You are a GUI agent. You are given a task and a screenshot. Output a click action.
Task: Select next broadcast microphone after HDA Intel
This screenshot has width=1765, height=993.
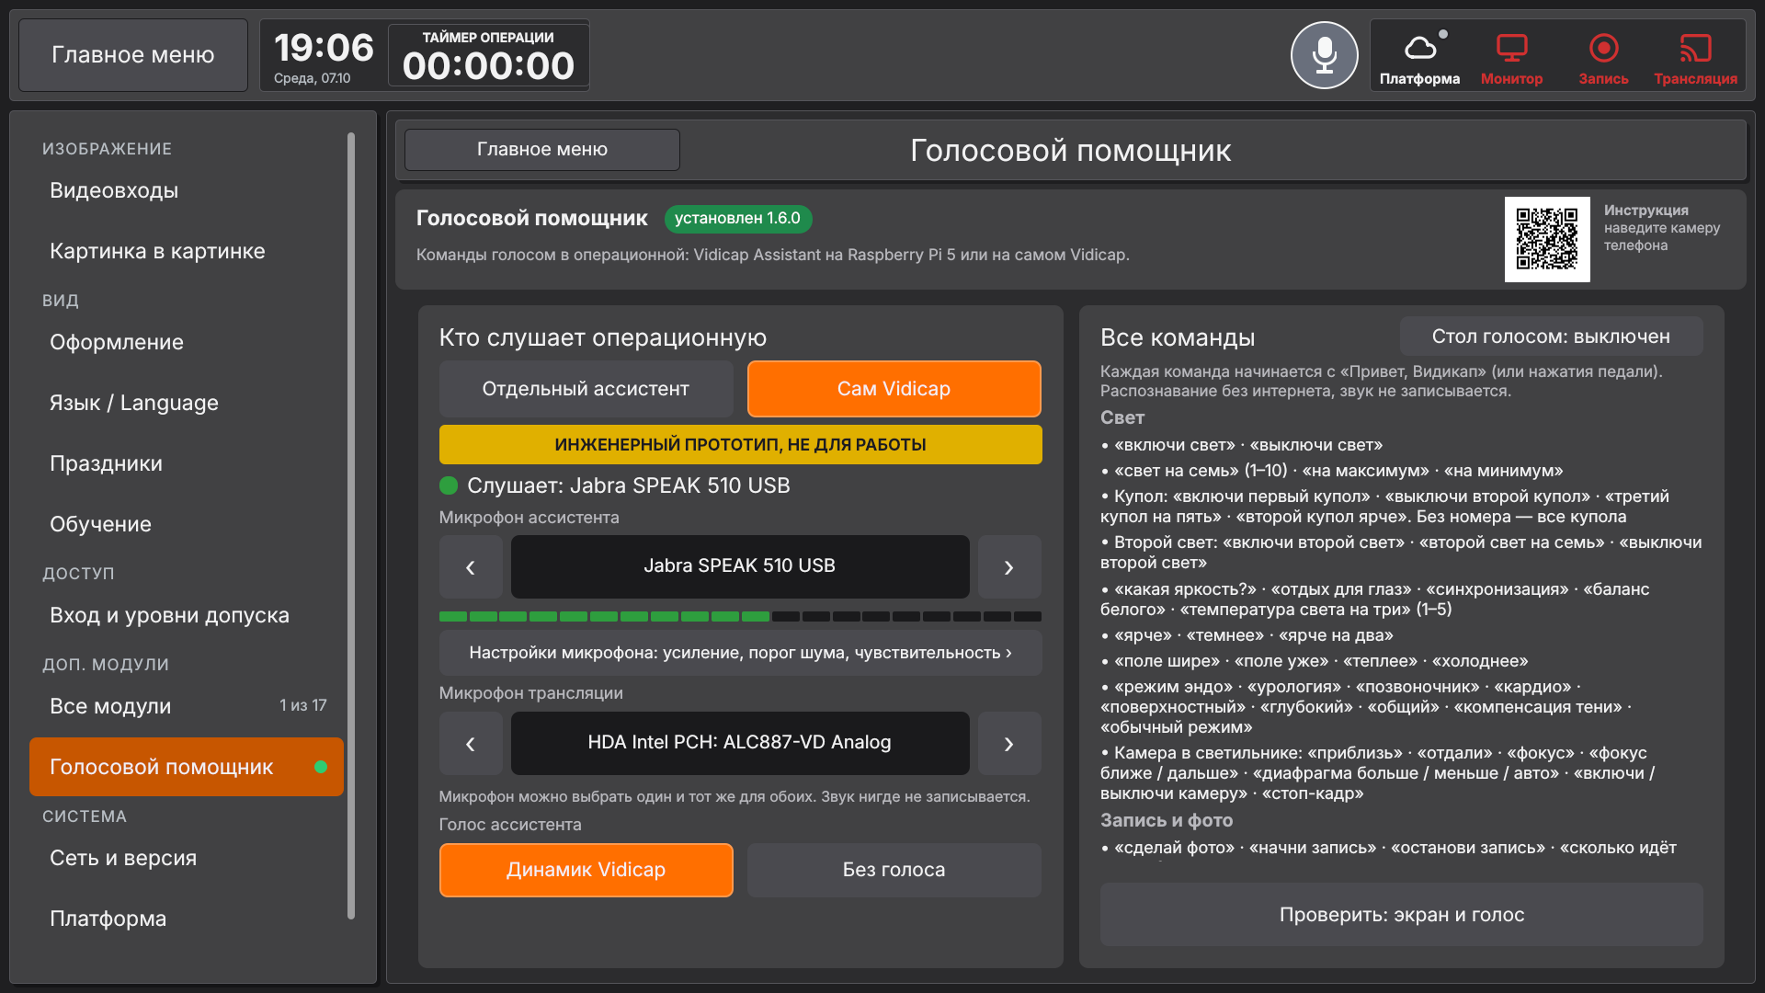1009,743
